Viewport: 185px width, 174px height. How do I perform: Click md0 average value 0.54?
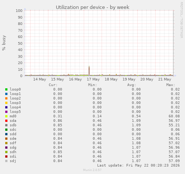coord(136,116)
